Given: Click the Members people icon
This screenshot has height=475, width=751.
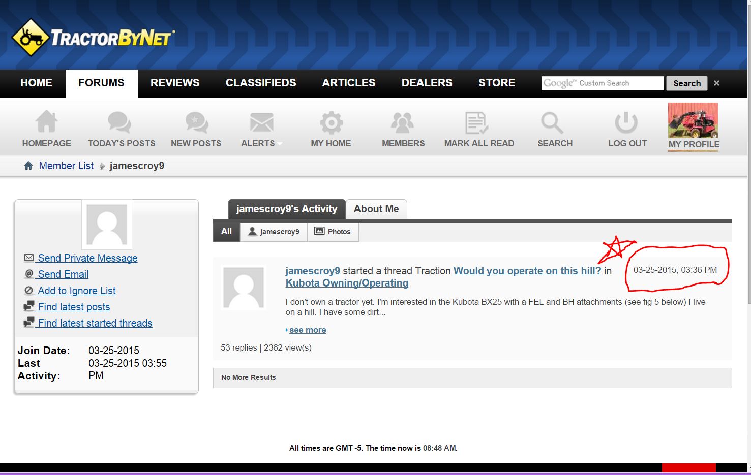Looking at the screenshot, I should pos(403,122).
